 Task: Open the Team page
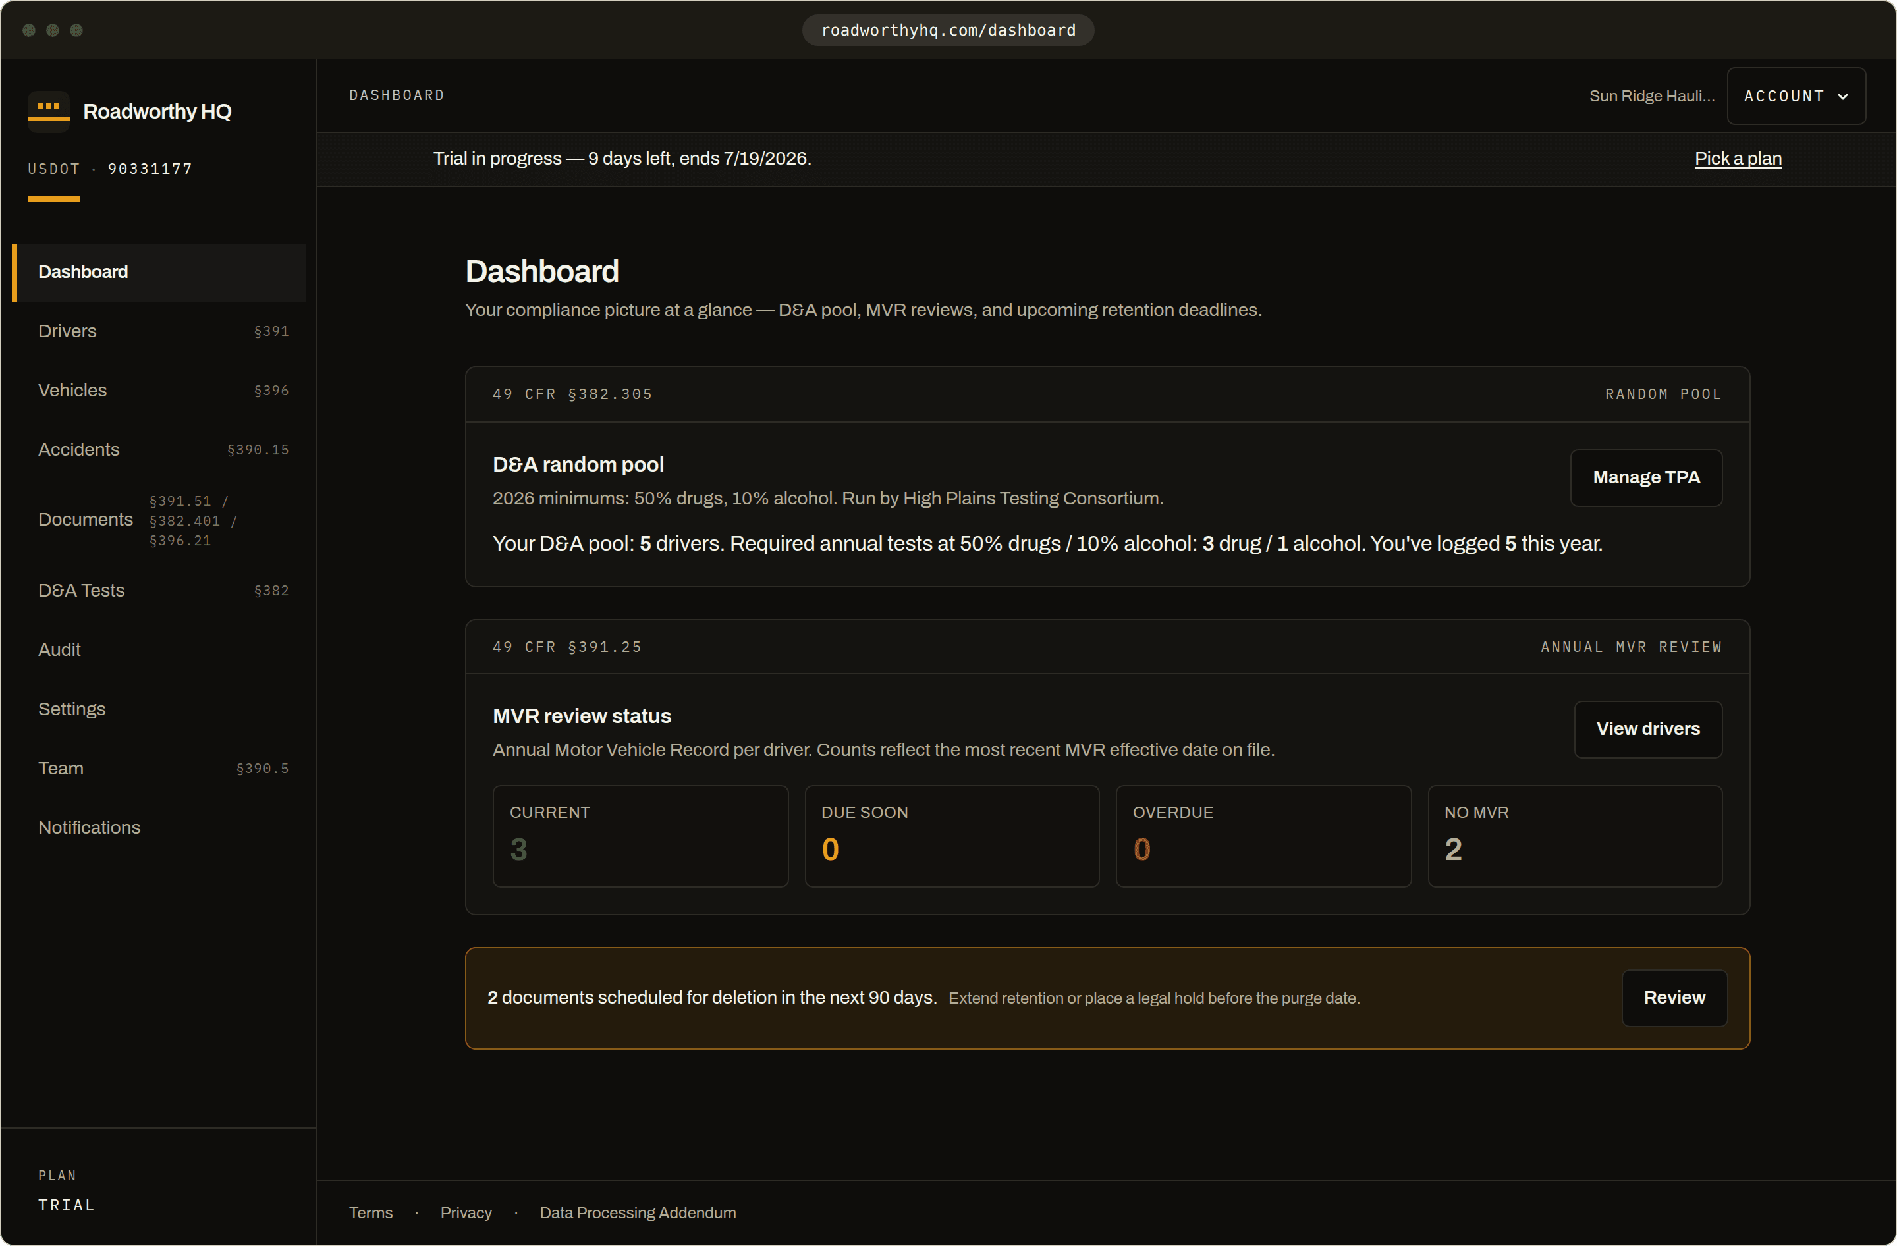(x=159, y=768)
